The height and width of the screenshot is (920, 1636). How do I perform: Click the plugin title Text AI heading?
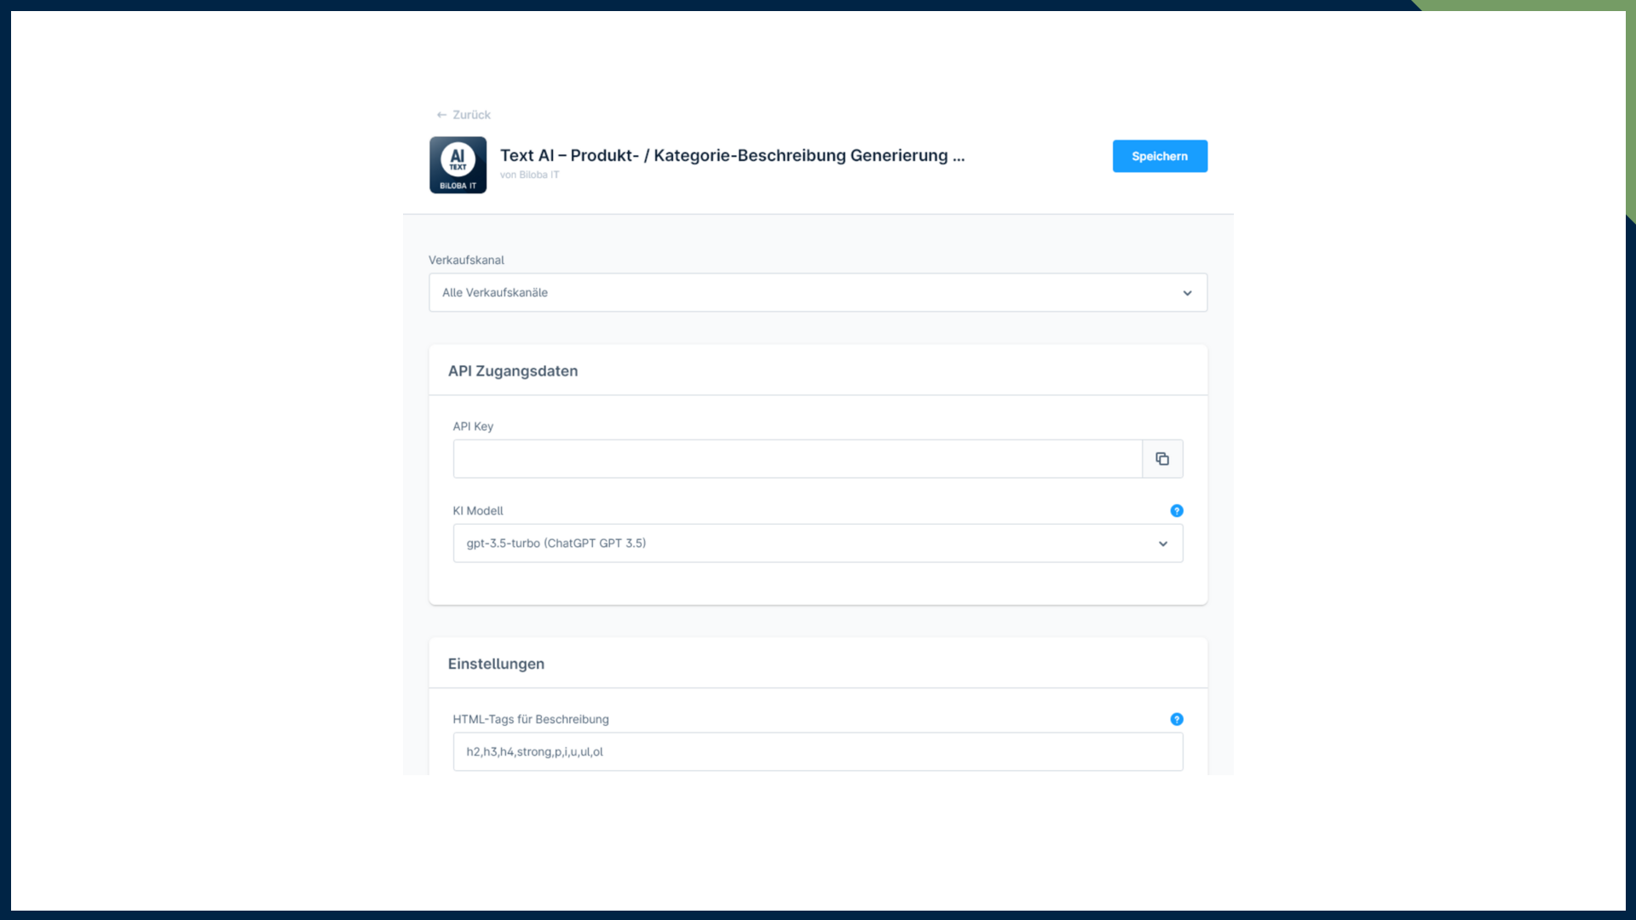(x=732, y=156)
